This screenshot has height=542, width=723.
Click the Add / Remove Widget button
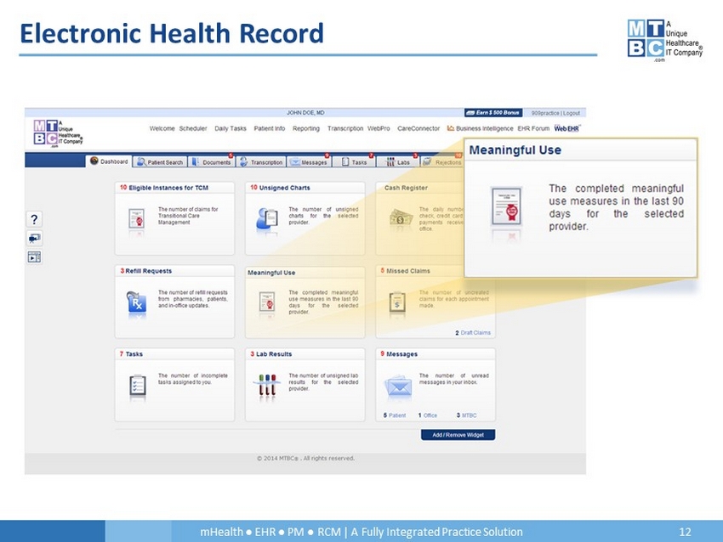[x=458, y=435]
